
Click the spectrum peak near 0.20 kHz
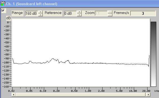(53, 59)
